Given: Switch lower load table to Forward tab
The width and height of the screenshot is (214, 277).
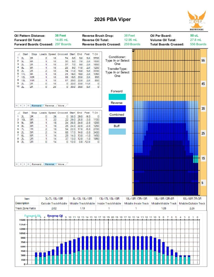Looking at the screenshot, I should click(x=37, y=164).
